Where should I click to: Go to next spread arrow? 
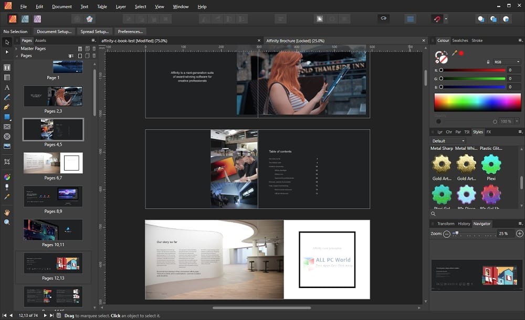pos(45,315)
